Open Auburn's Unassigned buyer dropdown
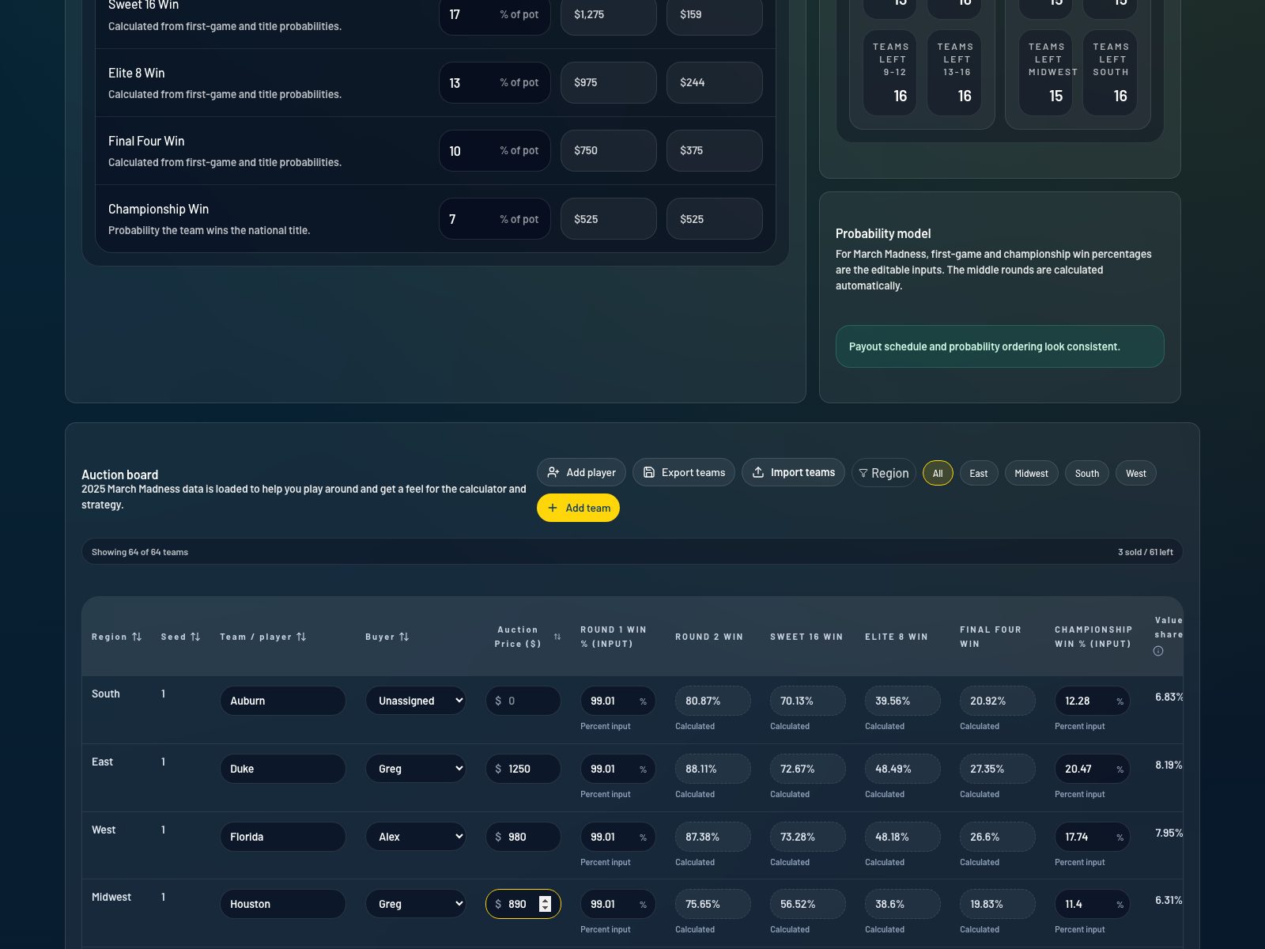 [415, 701]
